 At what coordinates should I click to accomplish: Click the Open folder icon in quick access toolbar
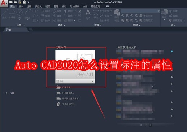(x=15, y=2)
